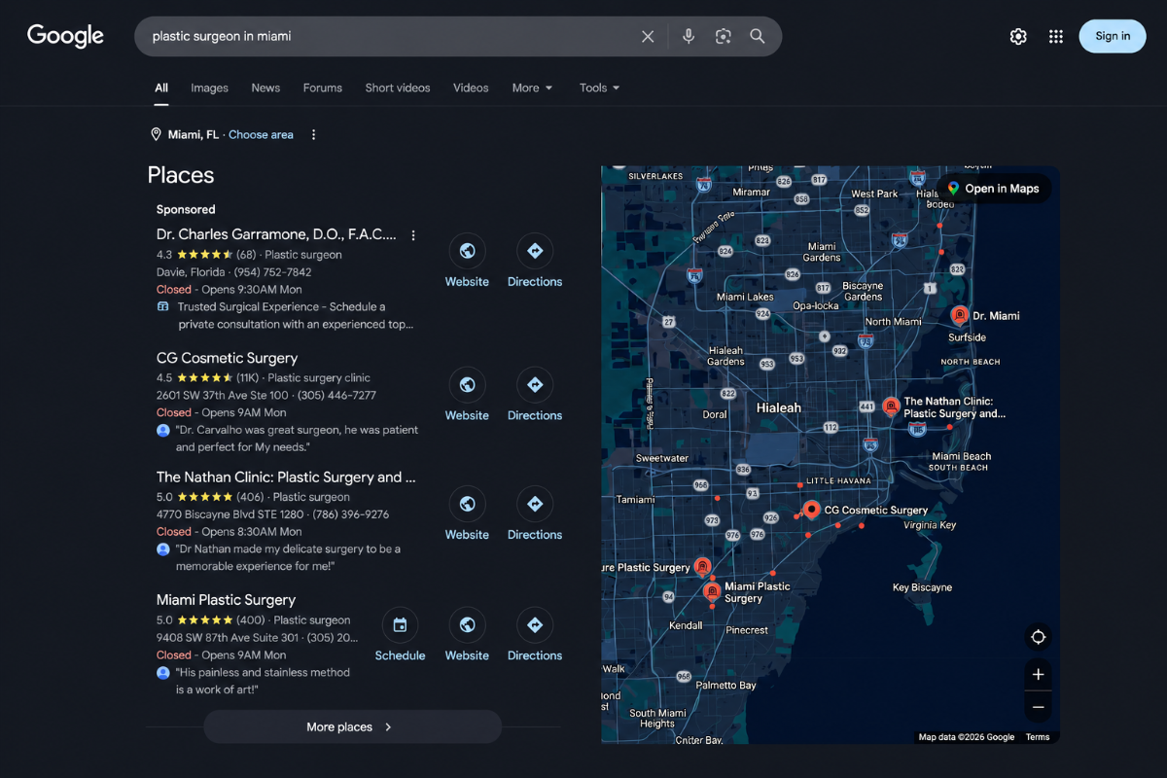Select the All tab
1167x778 pixels.
click(161, 88)
